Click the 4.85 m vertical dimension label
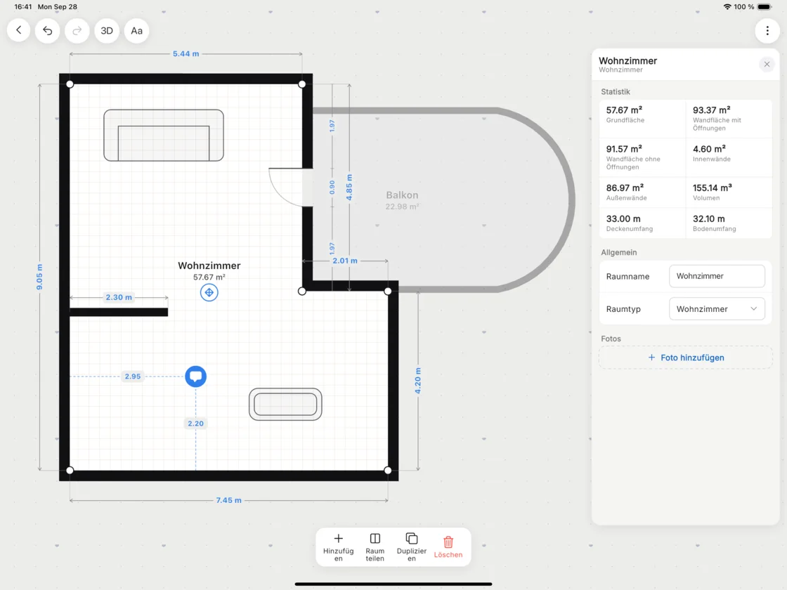The width and height of the screenshot is (787, 590). tap(349, 187)
